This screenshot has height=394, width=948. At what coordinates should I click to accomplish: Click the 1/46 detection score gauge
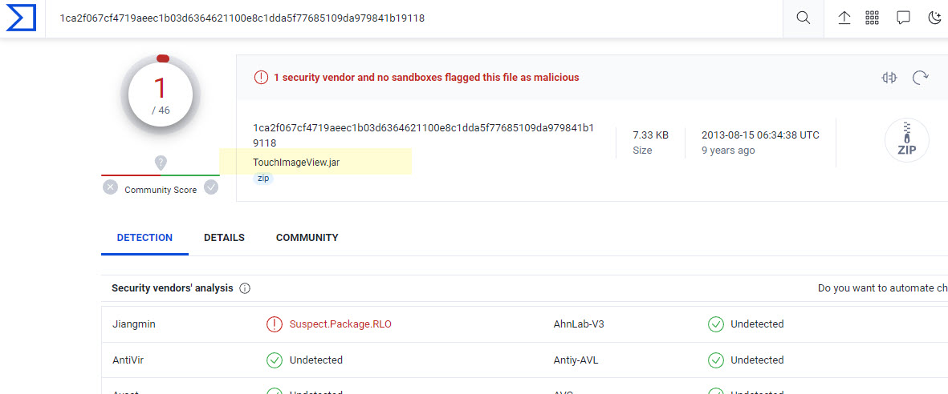(161, 96)
